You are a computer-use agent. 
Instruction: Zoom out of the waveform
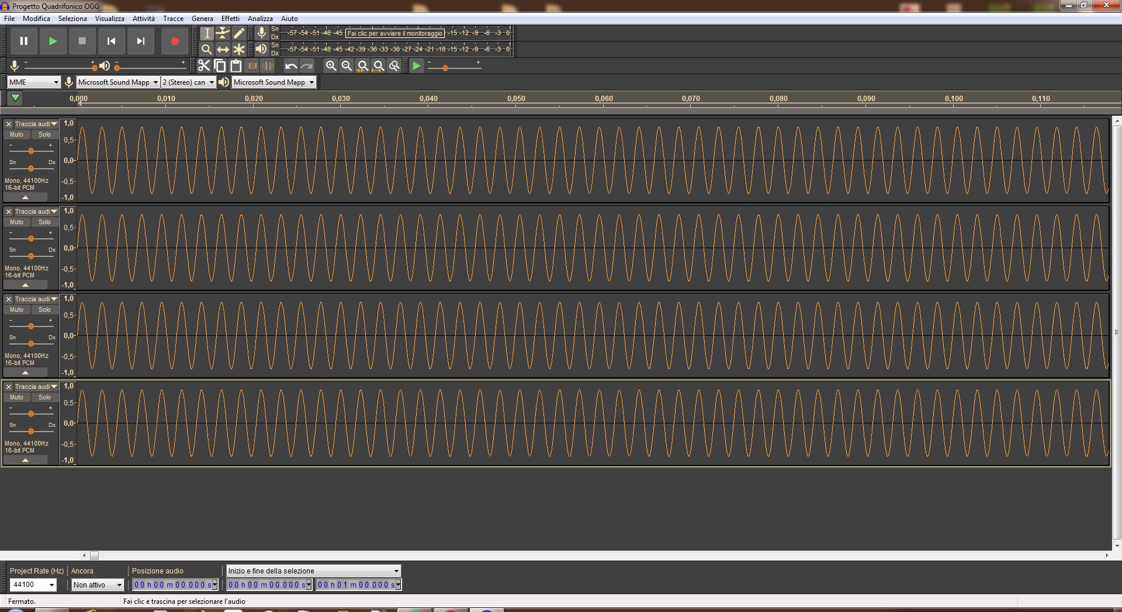tap(347, 66)
